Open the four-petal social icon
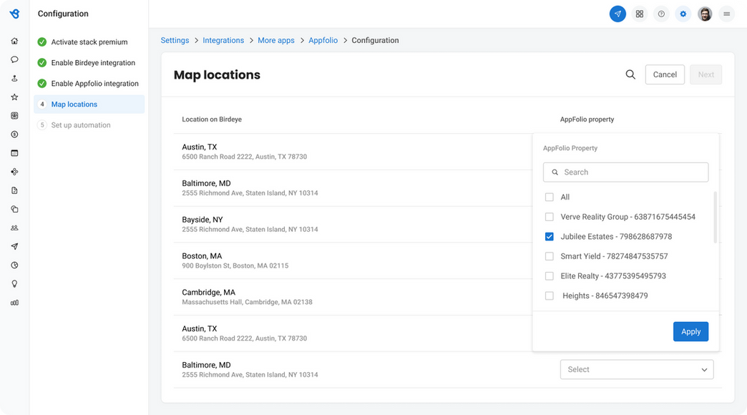This screenshot has height=415, width=747. (14, 172)
